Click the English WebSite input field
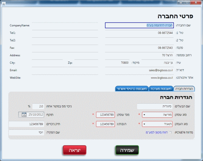203x161 pixels. (65, 78)
